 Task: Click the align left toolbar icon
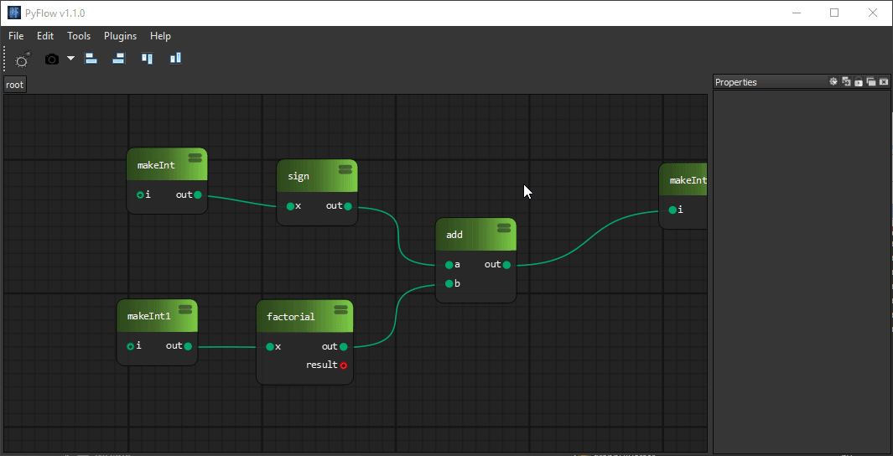[x=91, y=59]
